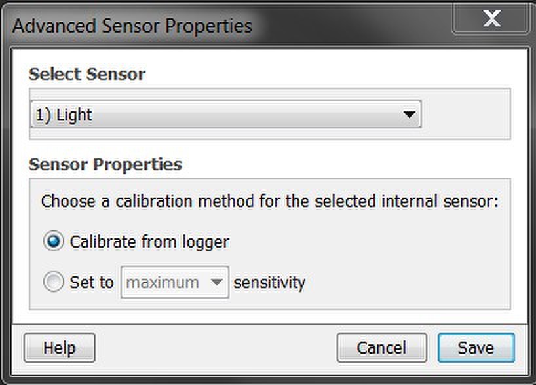Viewport: 536px width, 385px height.
Task: Select the Calibrate from logger radio button
Action: tap(53, 242)
